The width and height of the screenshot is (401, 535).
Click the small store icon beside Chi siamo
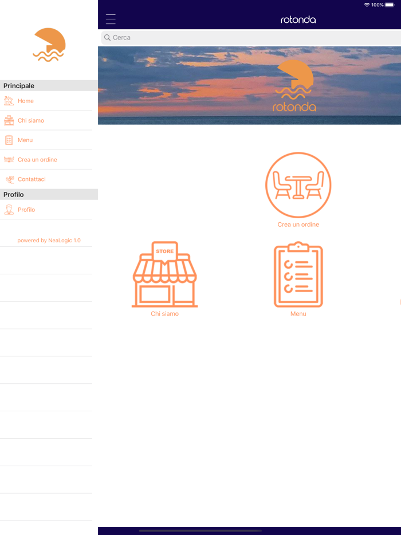(x=9, y=120)
